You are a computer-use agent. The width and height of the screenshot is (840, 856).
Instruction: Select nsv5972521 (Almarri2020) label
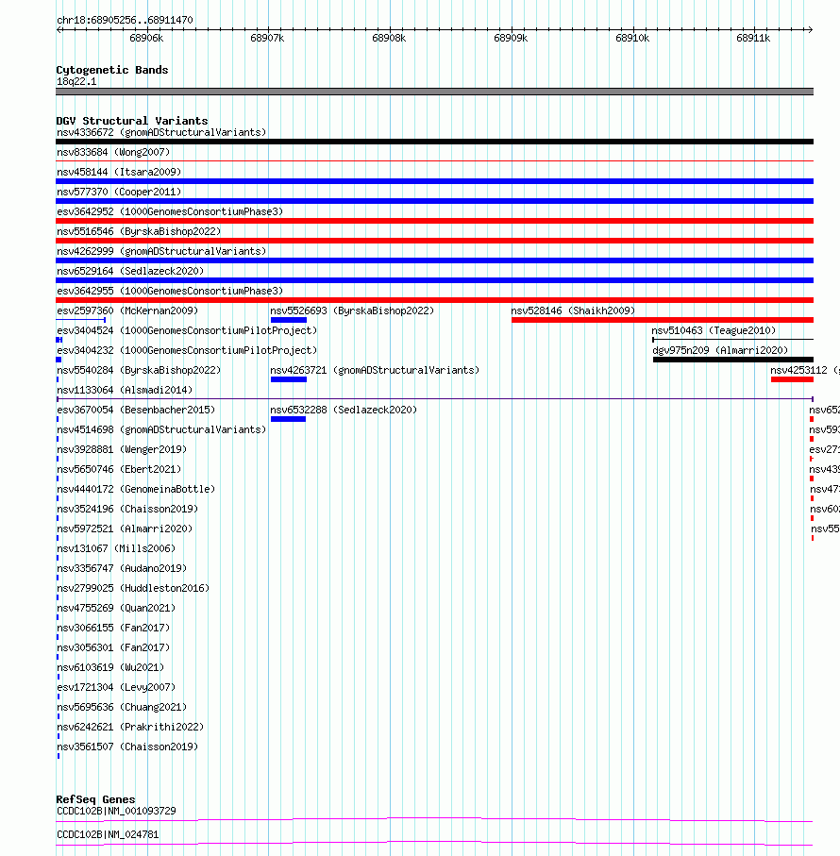(x=125, y=529)
